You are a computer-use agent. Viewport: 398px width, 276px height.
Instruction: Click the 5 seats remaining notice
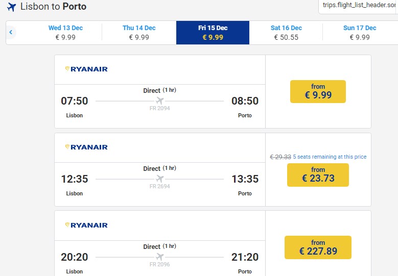click(330, 157)
